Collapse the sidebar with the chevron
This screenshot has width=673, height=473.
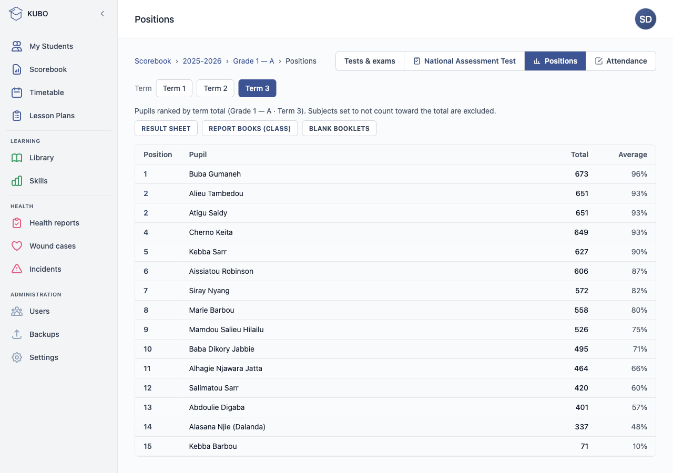(x=103, y=14)
